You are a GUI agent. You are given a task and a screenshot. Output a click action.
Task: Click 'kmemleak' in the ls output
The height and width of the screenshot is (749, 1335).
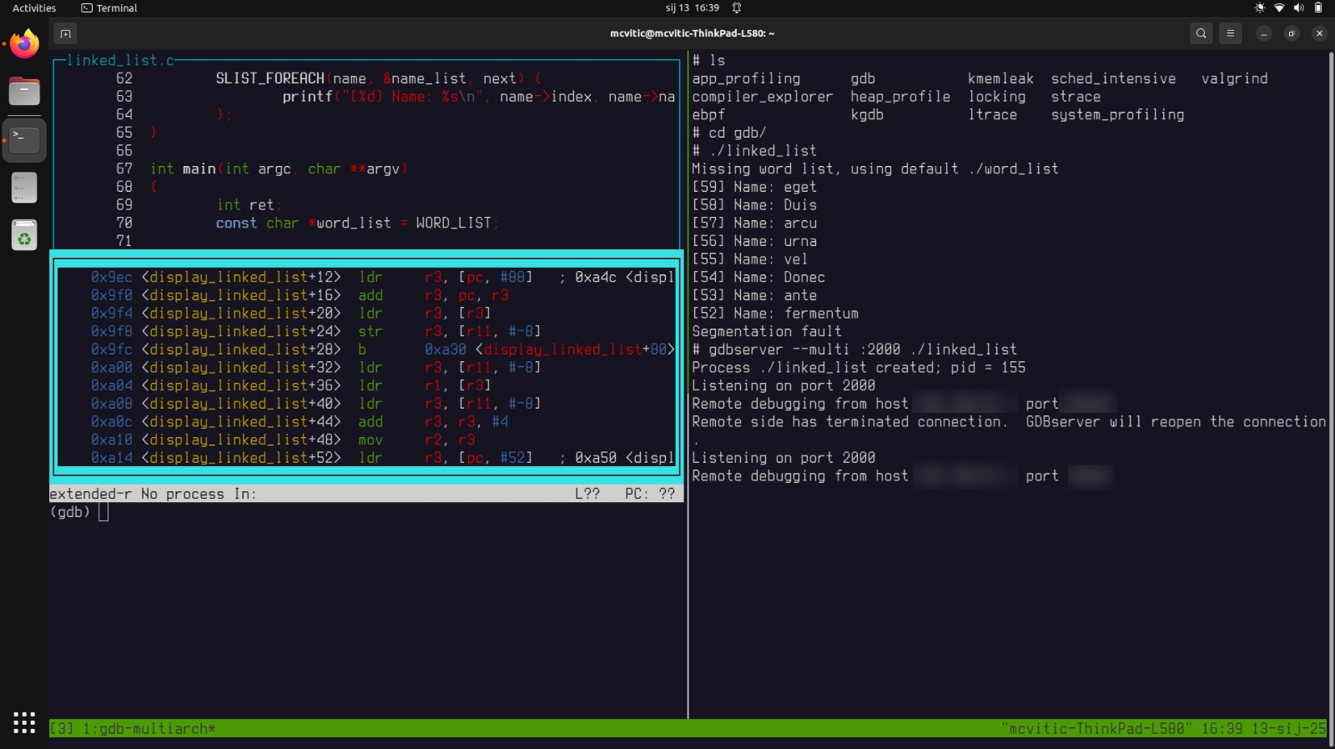point(1000,78)
